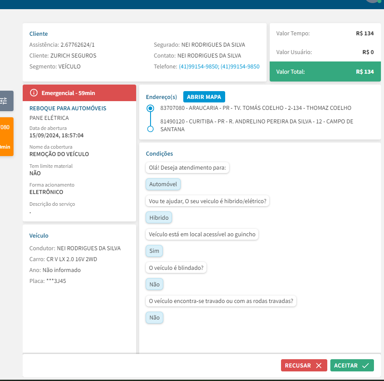This screenshot has height=381, width=384.
Task: Click the Contato NEI RODRIGUES DA SILVA line
Action: (197, 55)
